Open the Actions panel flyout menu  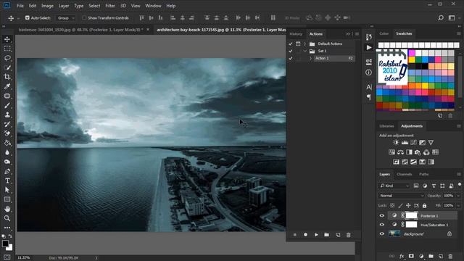pyautogui.click(x=357, y=34)
